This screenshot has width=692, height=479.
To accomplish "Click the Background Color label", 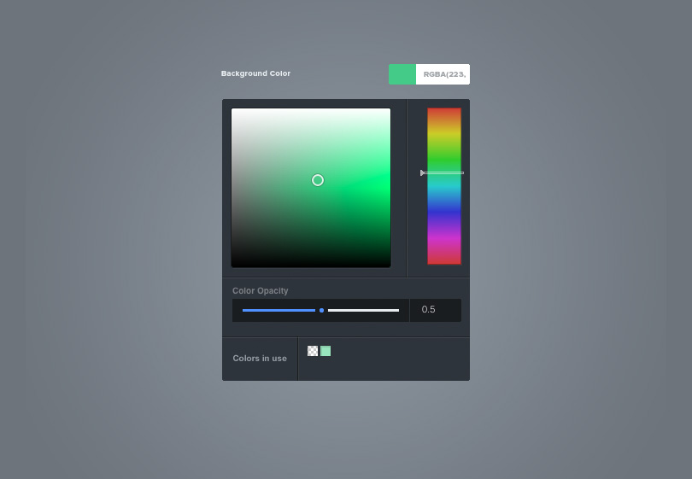I will click(255, 73).
